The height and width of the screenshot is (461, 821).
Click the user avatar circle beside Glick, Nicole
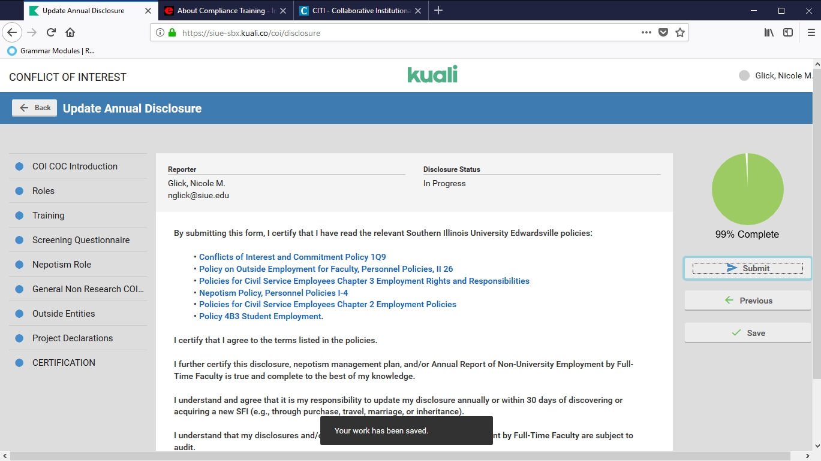744,75
